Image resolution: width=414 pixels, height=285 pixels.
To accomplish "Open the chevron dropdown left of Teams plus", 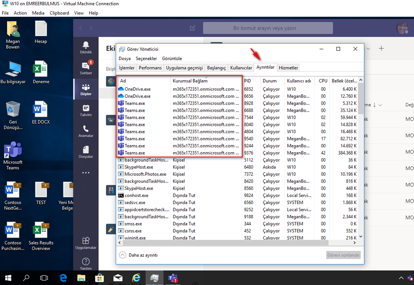I will 368,48.
